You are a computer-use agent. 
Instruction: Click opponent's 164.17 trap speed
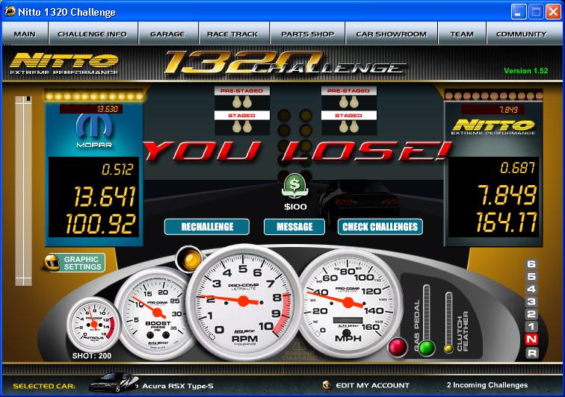pyautogui.click(x=507, y=222)
